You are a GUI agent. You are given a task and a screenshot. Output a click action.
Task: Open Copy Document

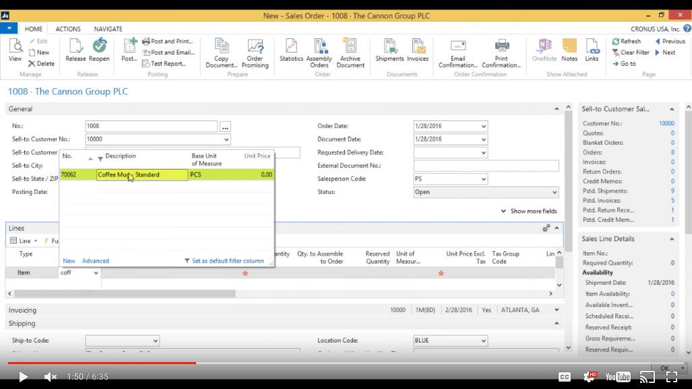click(x=222, y=53)
